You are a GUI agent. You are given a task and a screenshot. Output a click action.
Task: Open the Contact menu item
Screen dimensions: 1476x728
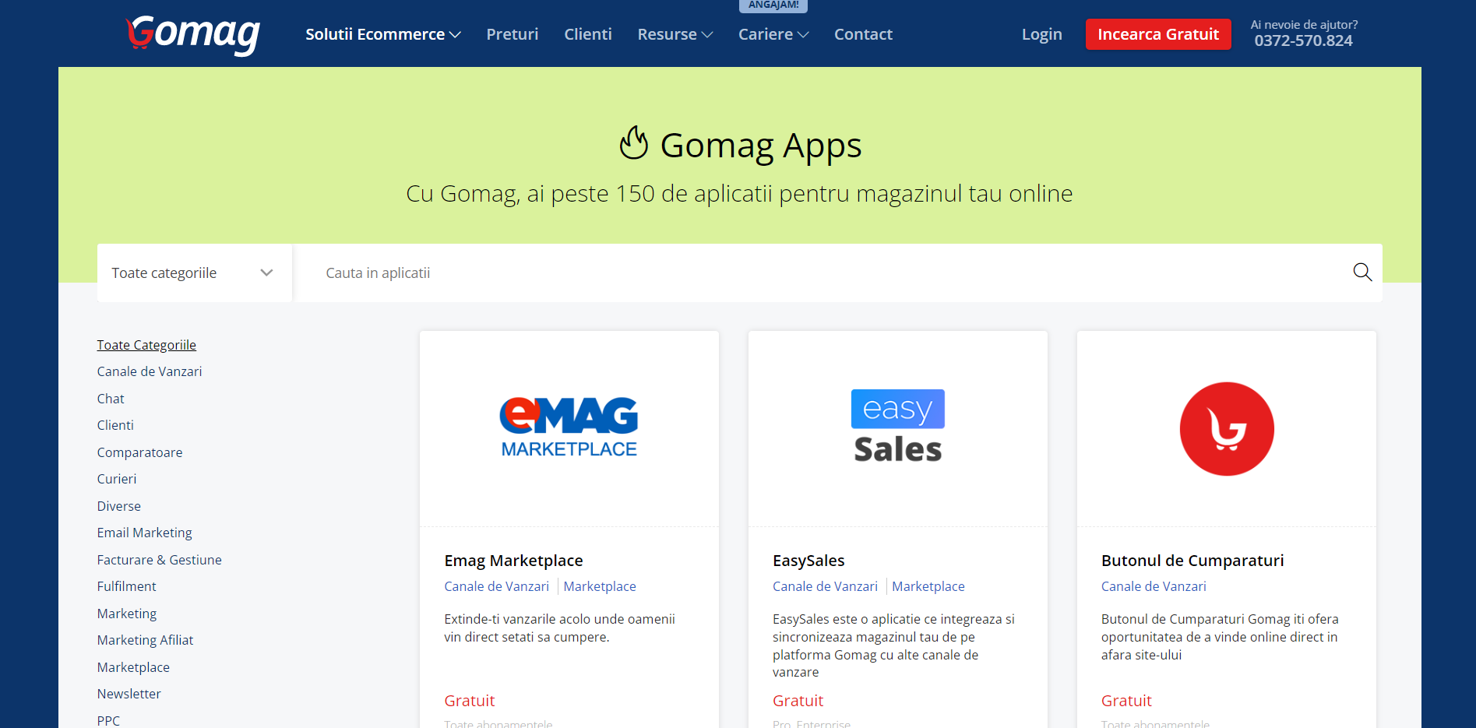pos(863,34)
